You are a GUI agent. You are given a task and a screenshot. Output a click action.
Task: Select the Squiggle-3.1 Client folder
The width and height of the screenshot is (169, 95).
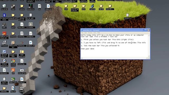tap(13, 54)
